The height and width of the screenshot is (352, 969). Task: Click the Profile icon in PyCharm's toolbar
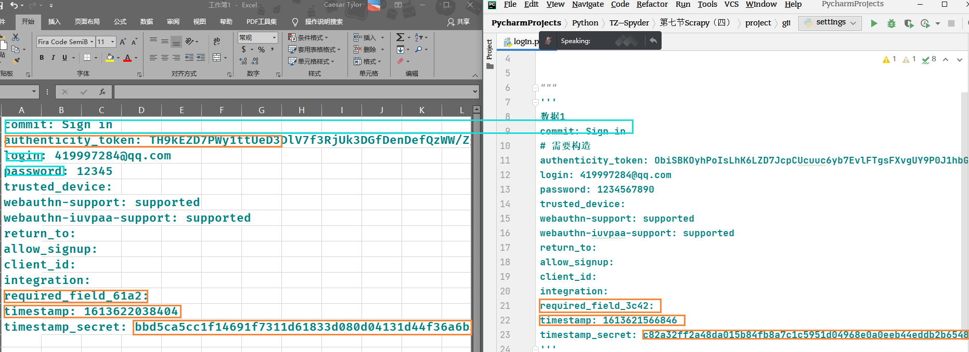coord(925,23)
